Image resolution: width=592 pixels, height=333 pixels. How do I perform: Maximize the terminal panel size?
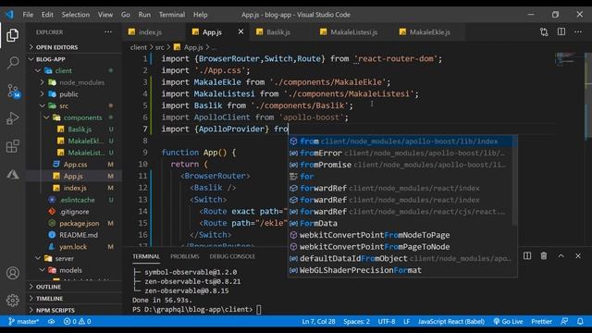point(561,256)
